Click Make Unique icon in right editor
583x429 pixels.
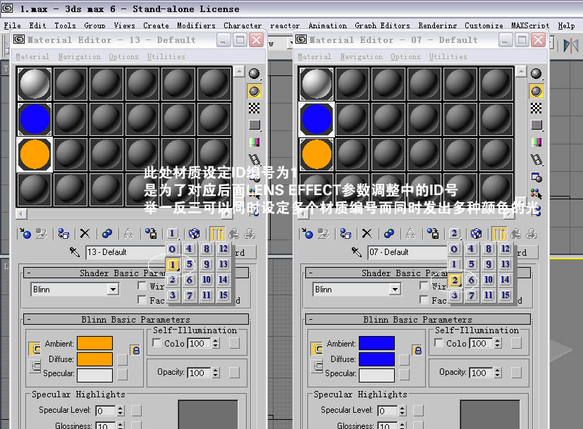coord(410,234)
